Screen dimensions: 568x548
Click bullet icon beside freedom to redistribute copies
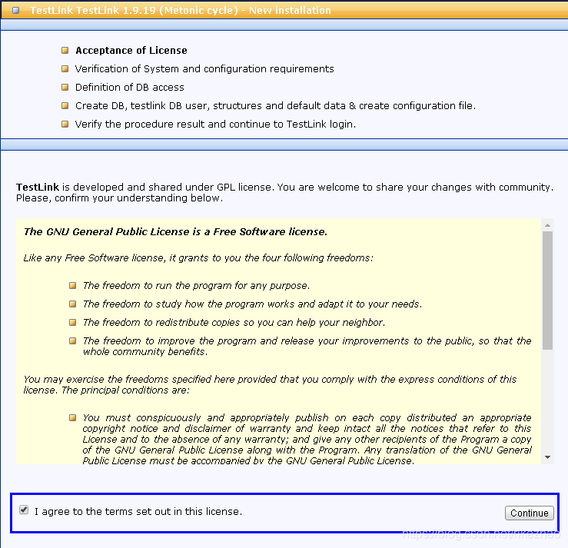(72, 322)
